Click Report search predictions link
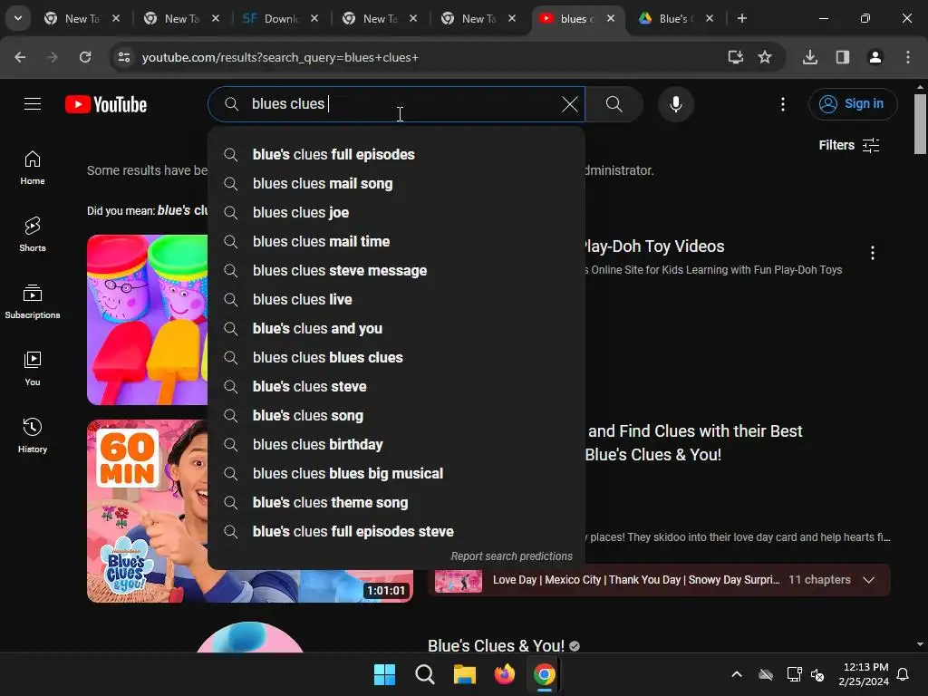 511,556
